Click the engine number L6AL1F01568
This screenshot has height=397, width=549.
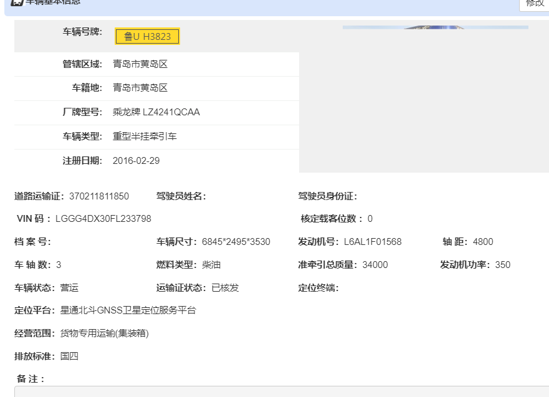[x=373, y=242]
